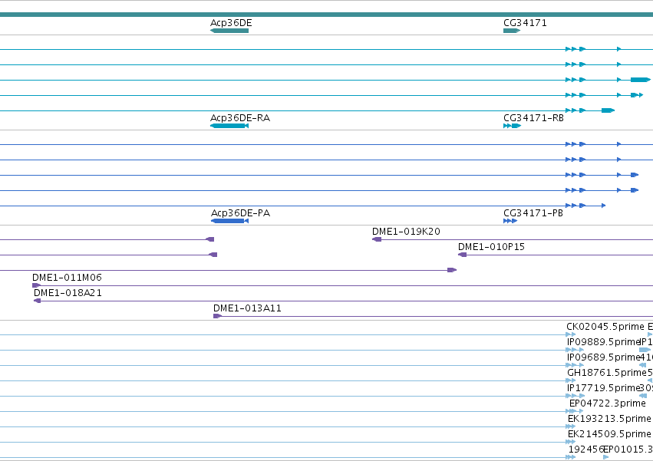
Task: Select the DME1-019K20 clone label
Action: click(x=406, y=231)
